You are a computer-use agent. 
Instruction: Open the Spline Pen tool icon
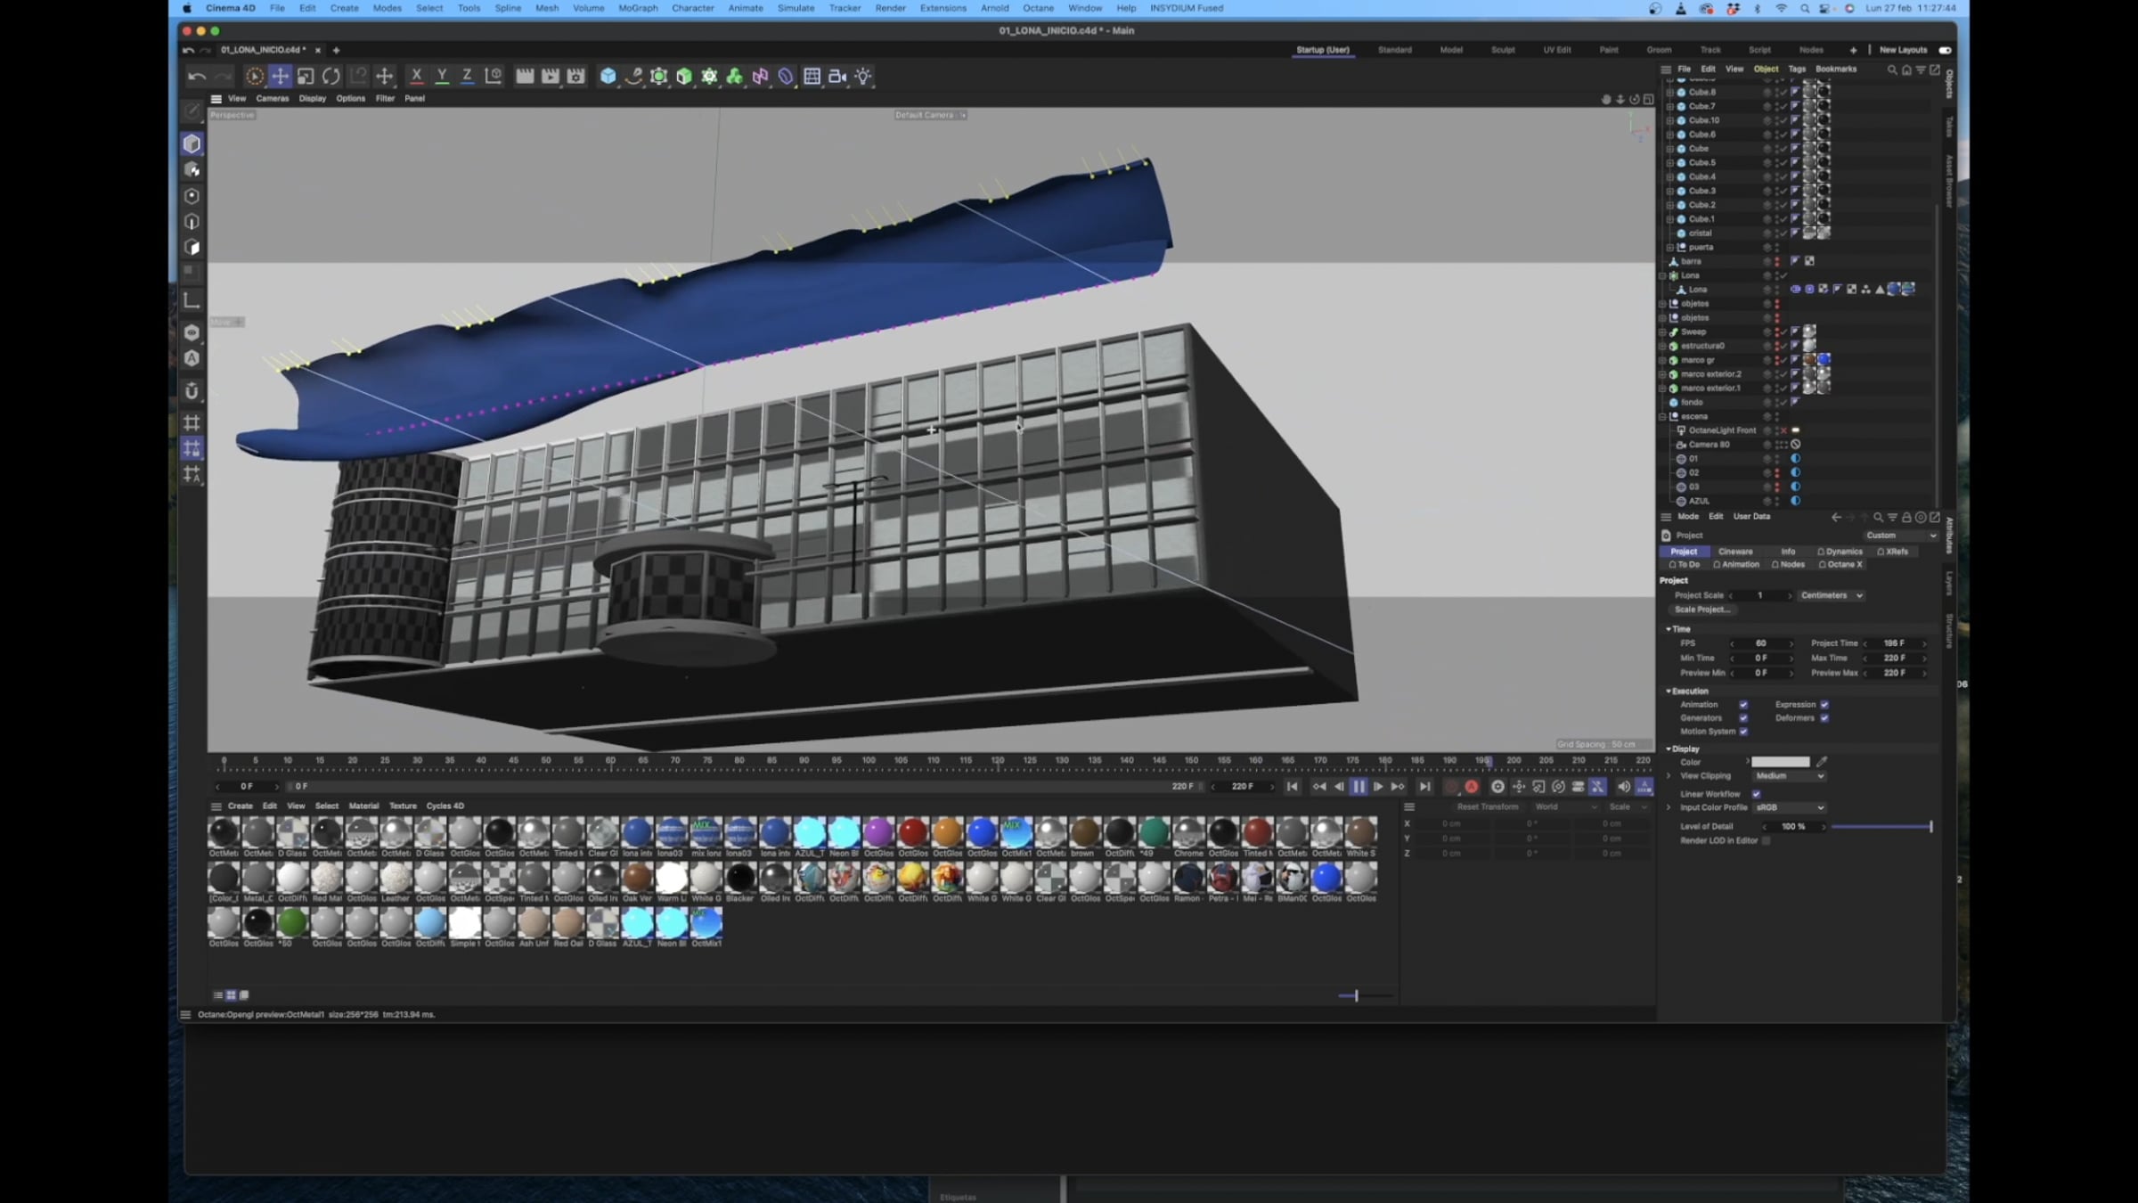[x=633, y=77]
